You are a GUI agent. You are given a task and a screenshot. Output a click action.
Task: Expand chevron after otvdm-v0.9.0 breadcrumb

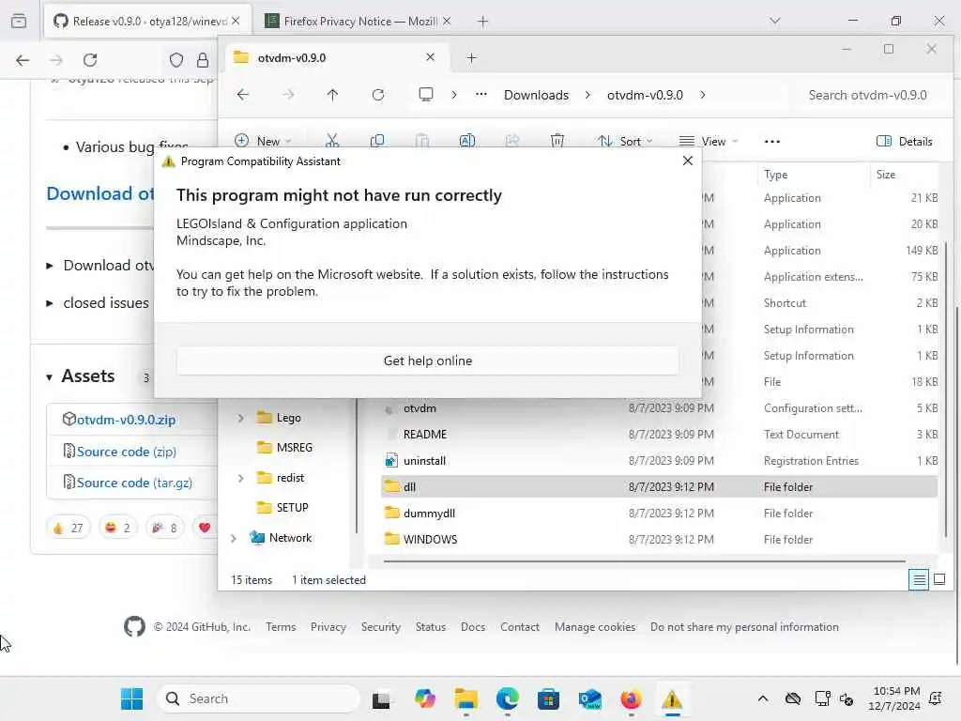coord(702,95)
